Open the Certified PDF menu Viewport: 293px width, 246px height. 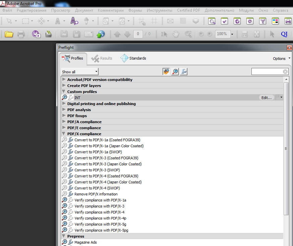click(188, 10)
